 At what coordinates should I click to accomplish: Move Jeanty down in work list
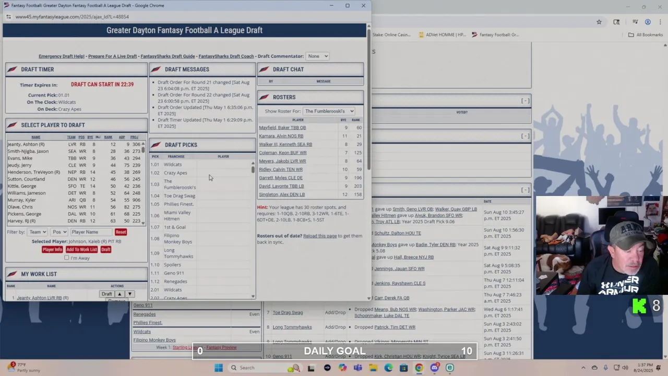click(129, 294)
